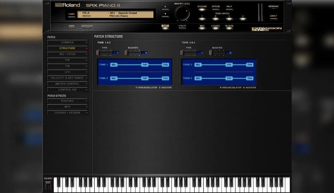Click Tone 1 TVA block

[165, 65]
